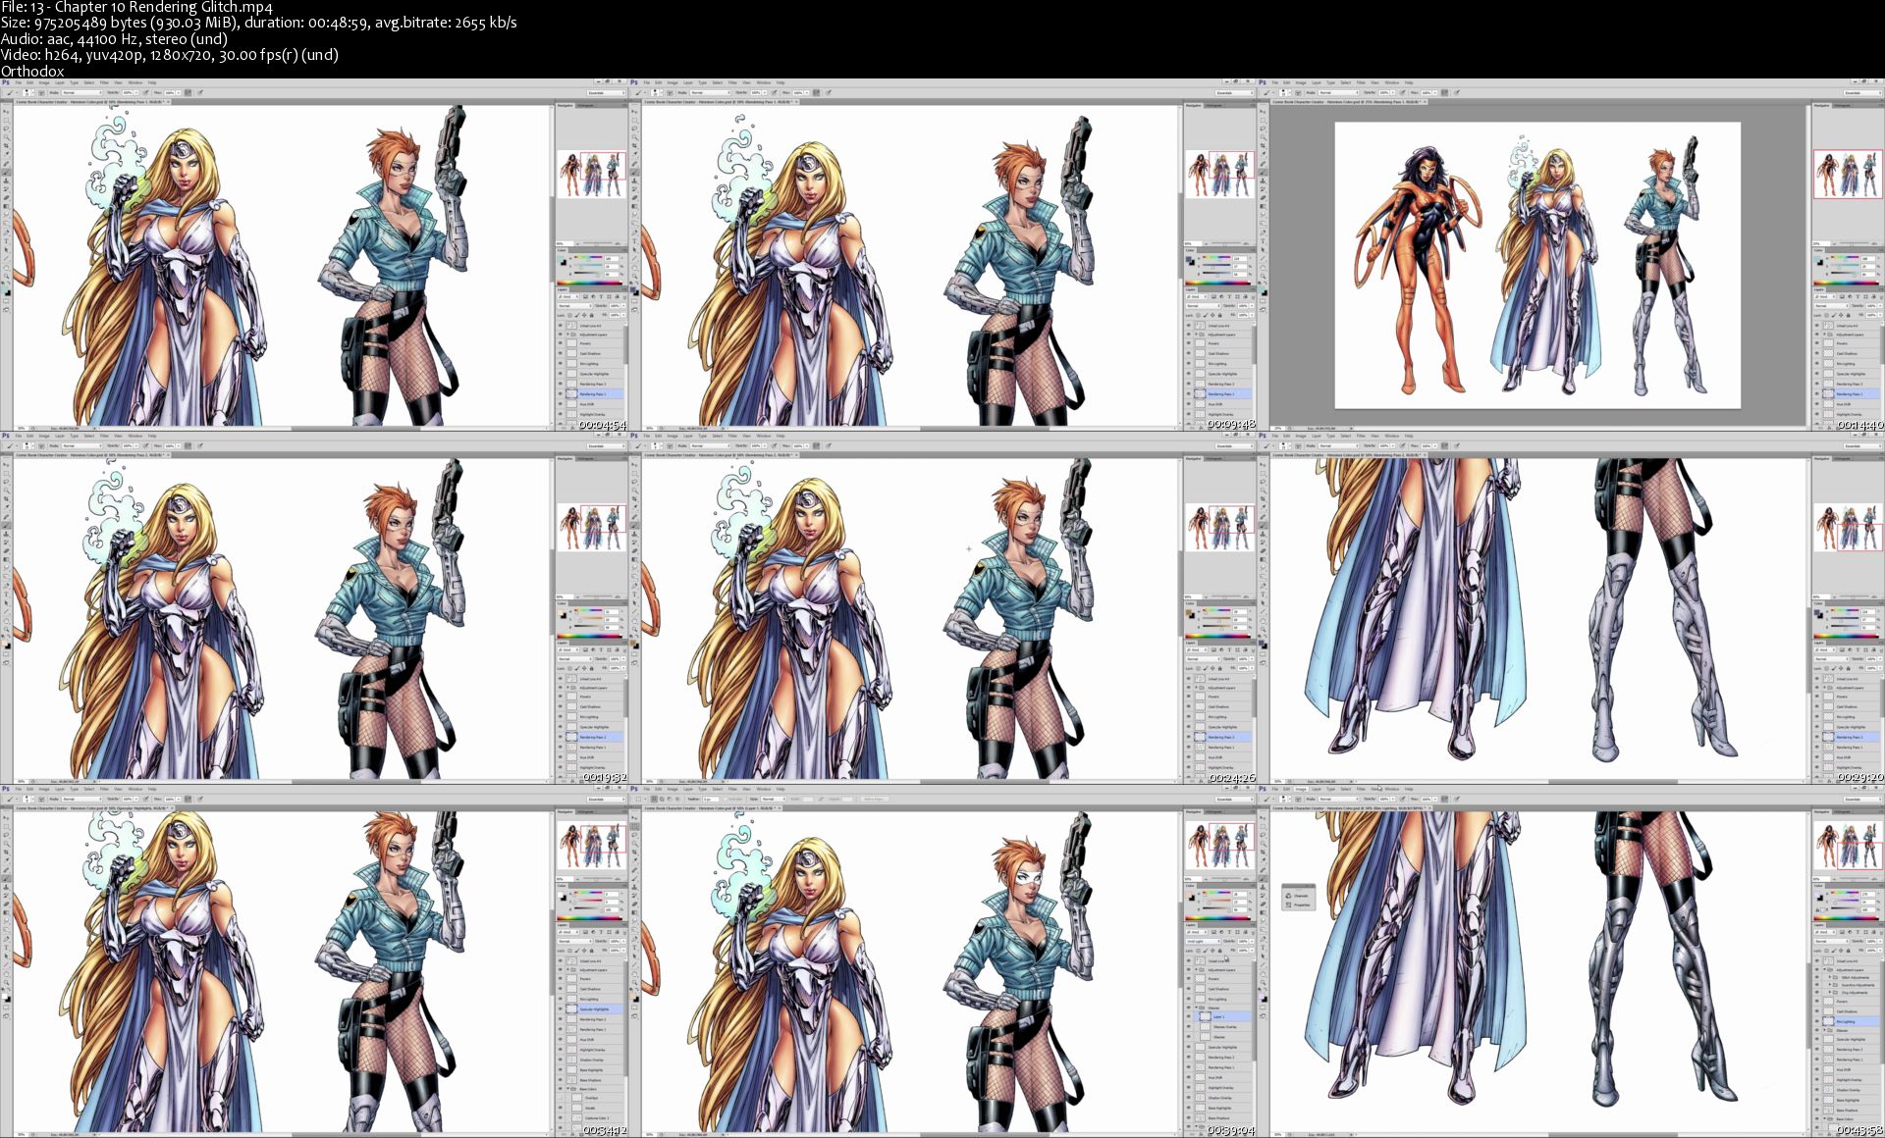Click navigator preview thumbnail in the 00:14:40 frame
This screenshot has width=1885, height=1138.
tap(1848, 174)
